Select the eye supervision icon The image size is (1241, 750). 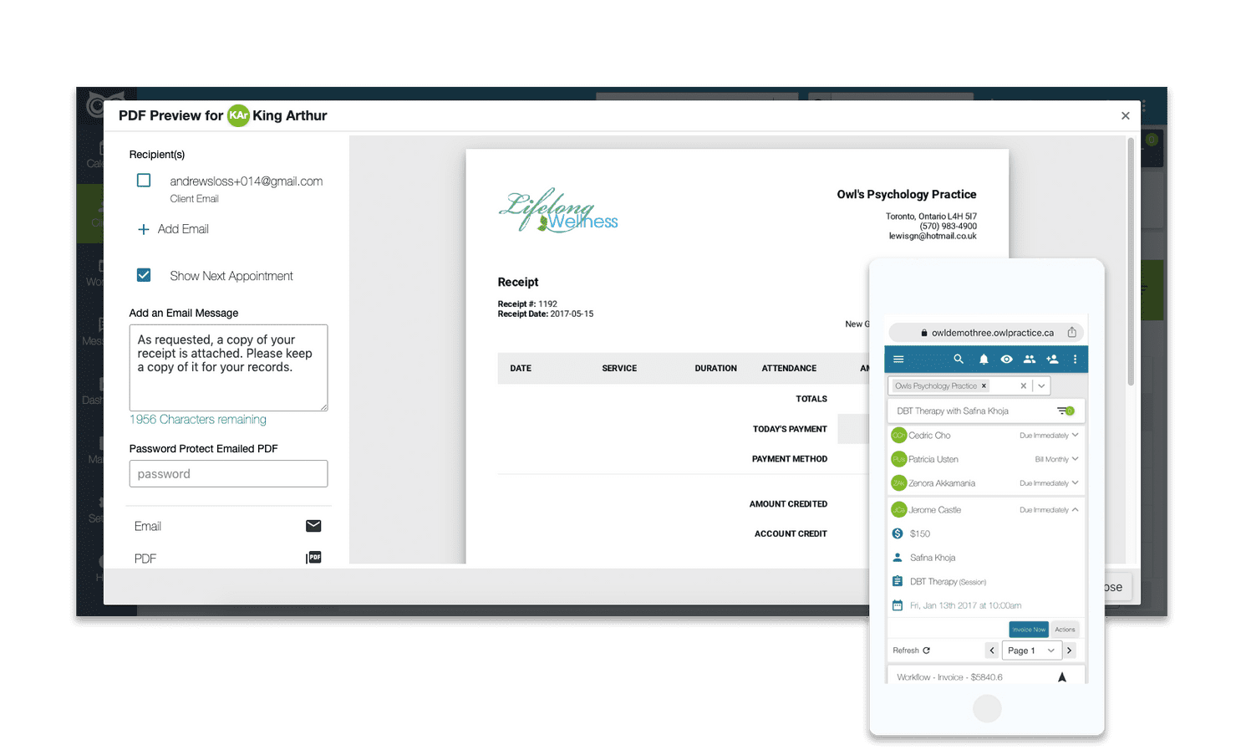tap(1006, 359)
